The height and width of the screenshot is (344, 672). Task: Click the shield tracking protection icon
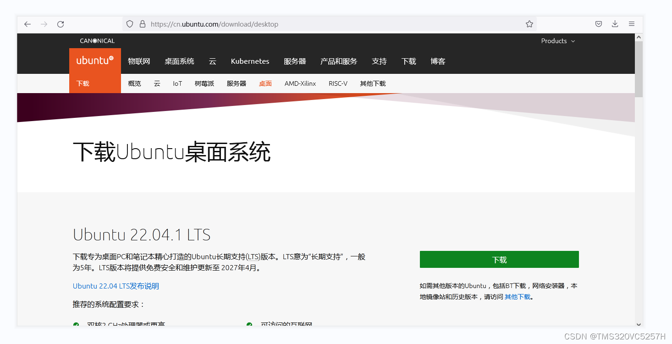130,24
